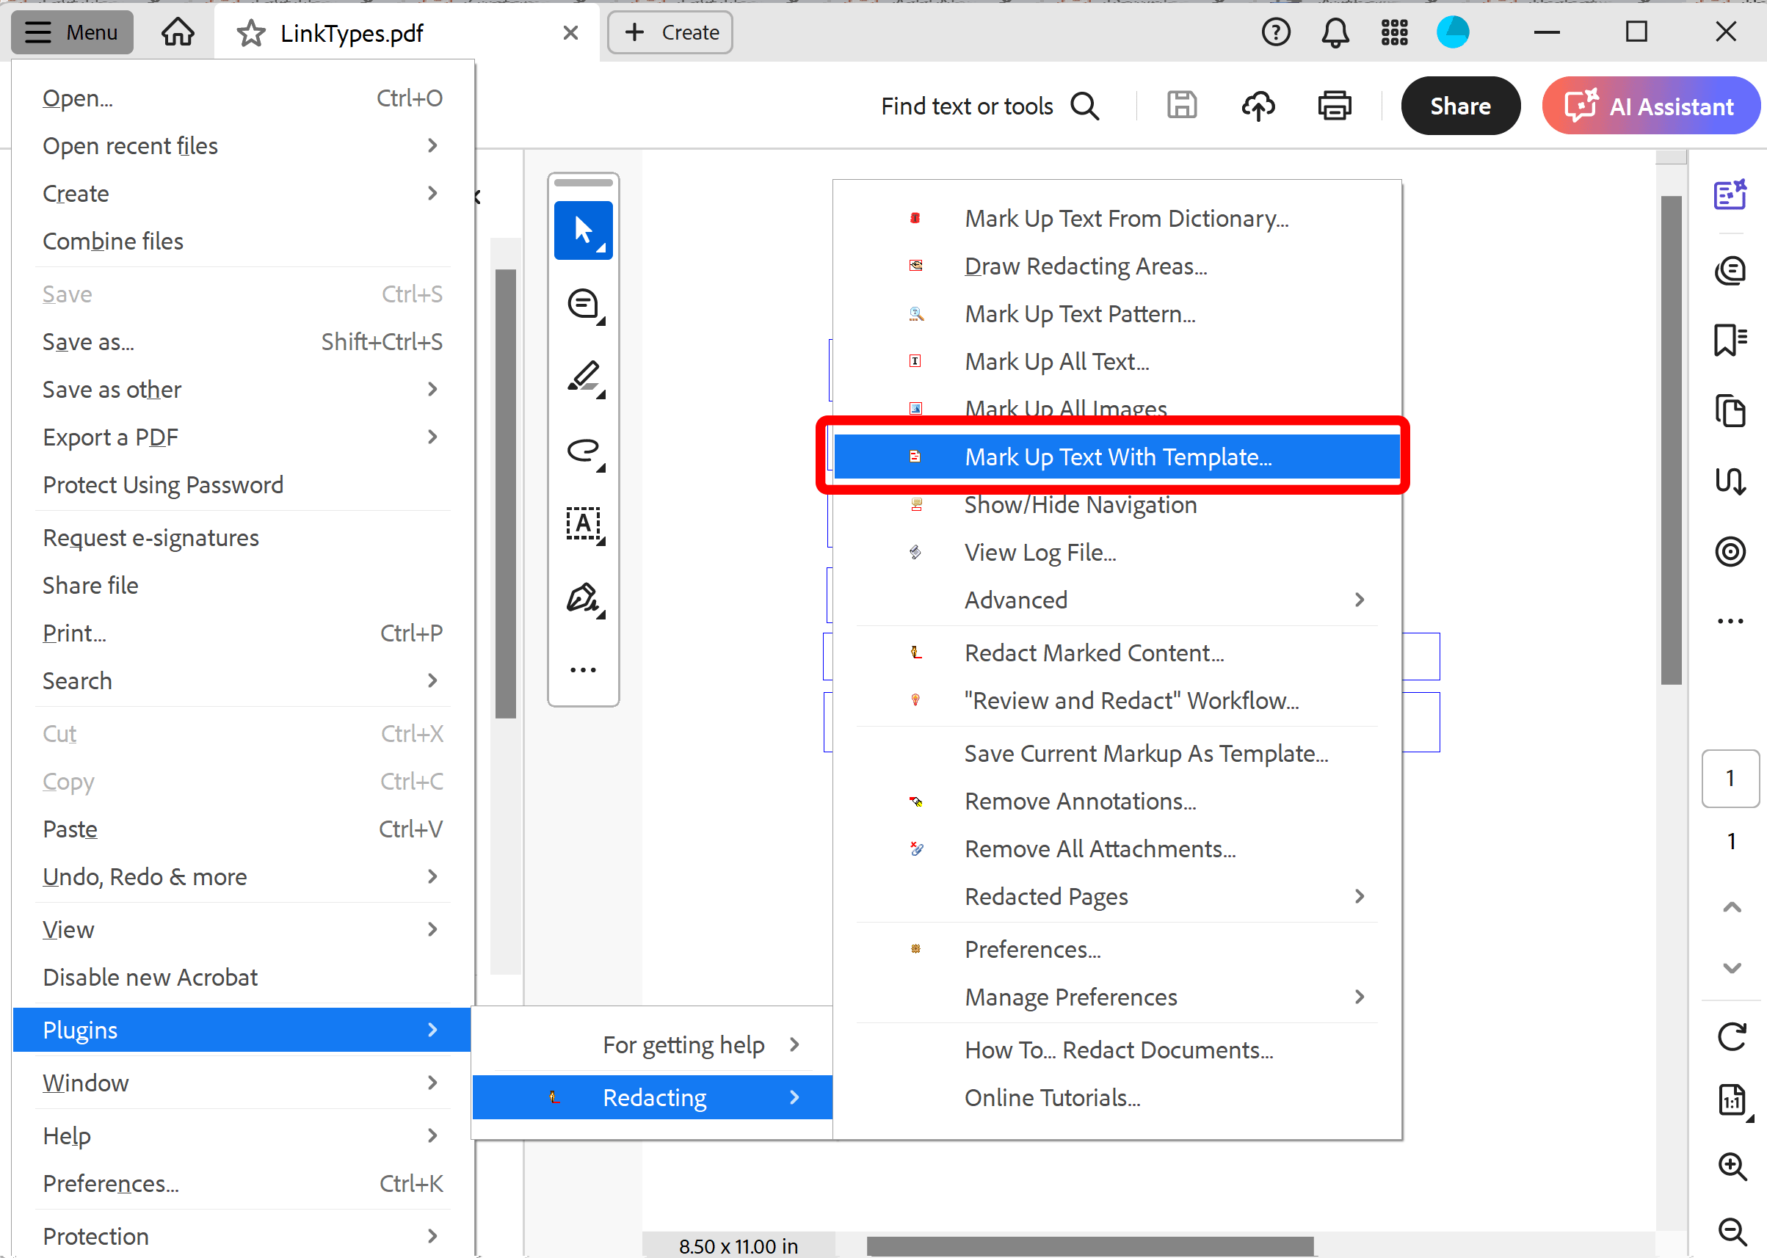Viewport: 1767px width, 1258px height.
Task: Select Remove All Attachments
Action: 1117,850
